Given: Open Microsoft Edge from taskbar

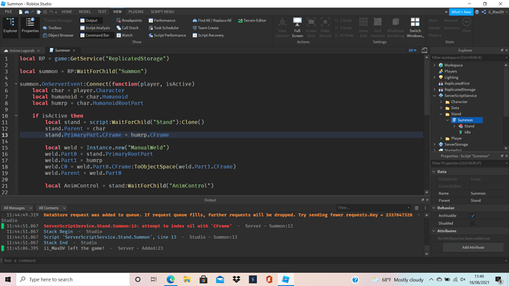Looking at the screenshot, I should click(x=170, y=279).
